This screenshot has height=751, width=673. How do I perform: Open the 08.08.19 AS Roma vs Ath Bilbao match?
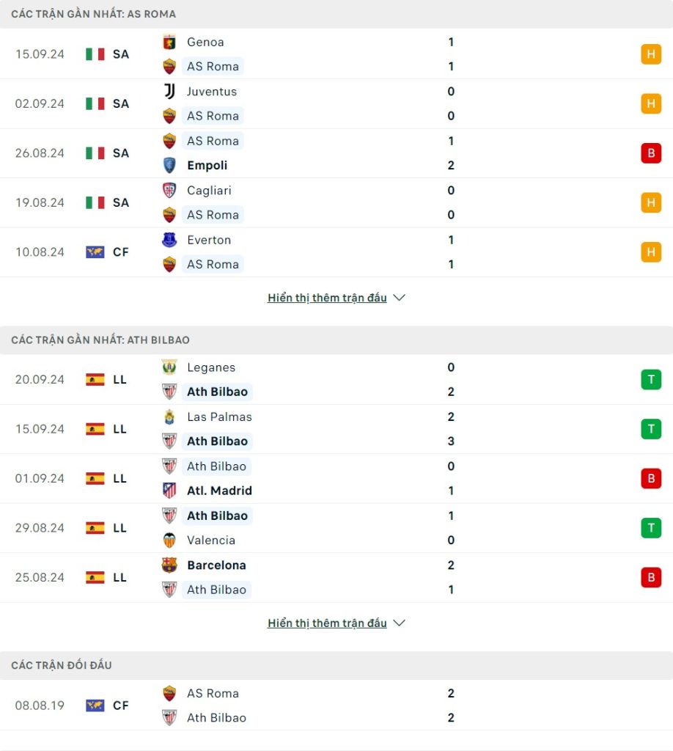pyautogui.click(x=336, y=706)
